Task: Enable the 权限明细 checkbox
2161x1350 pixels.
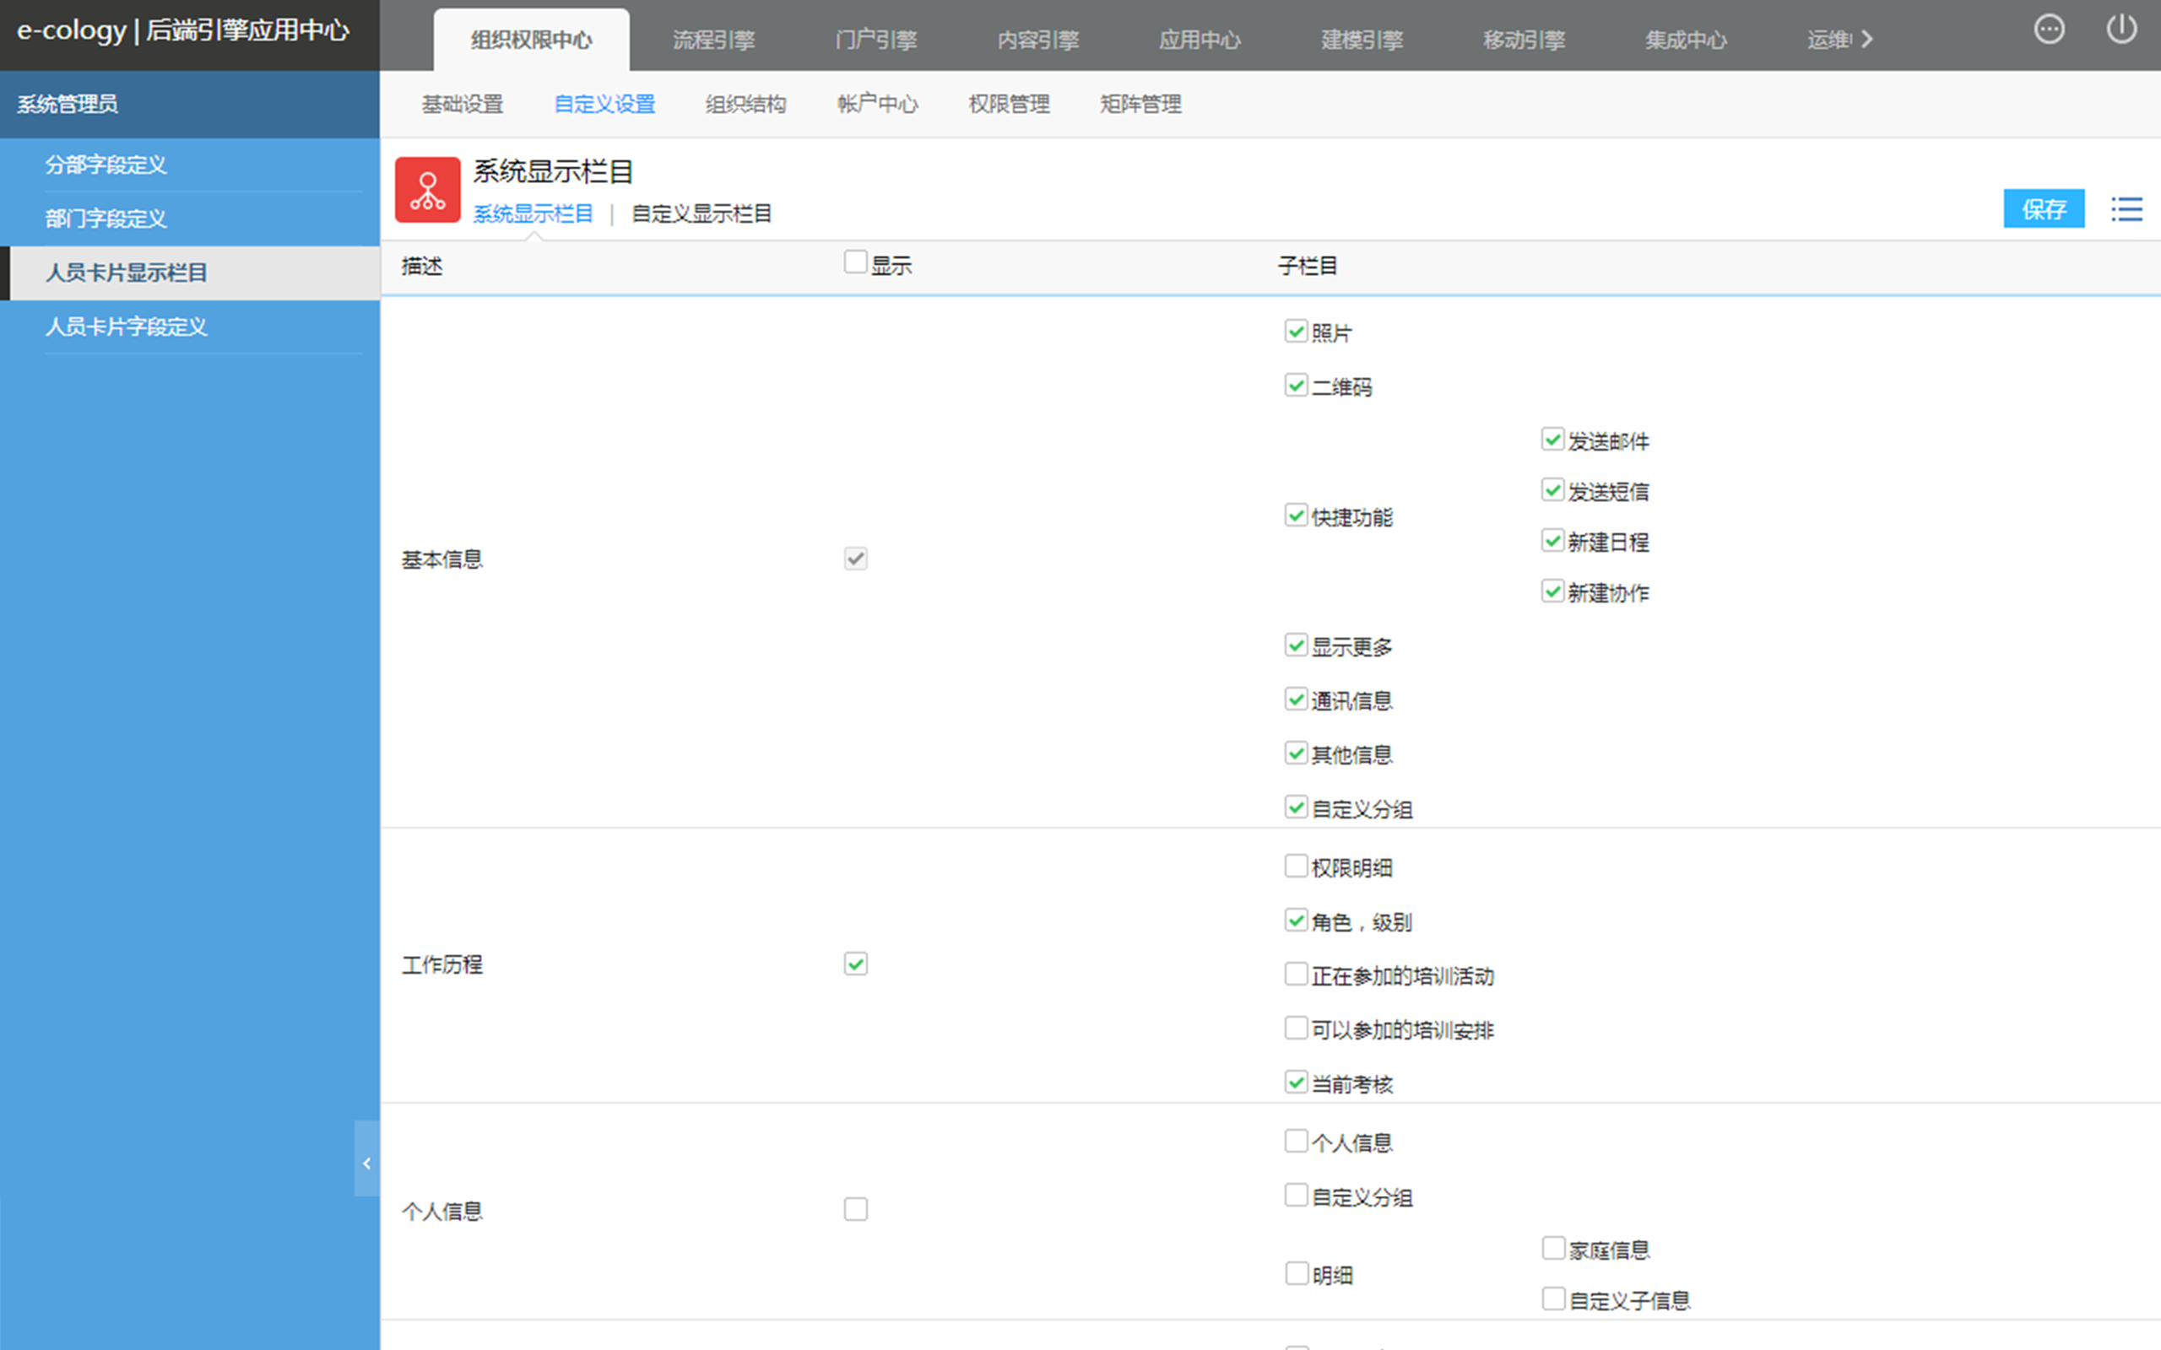Action: coord(1296,866)
